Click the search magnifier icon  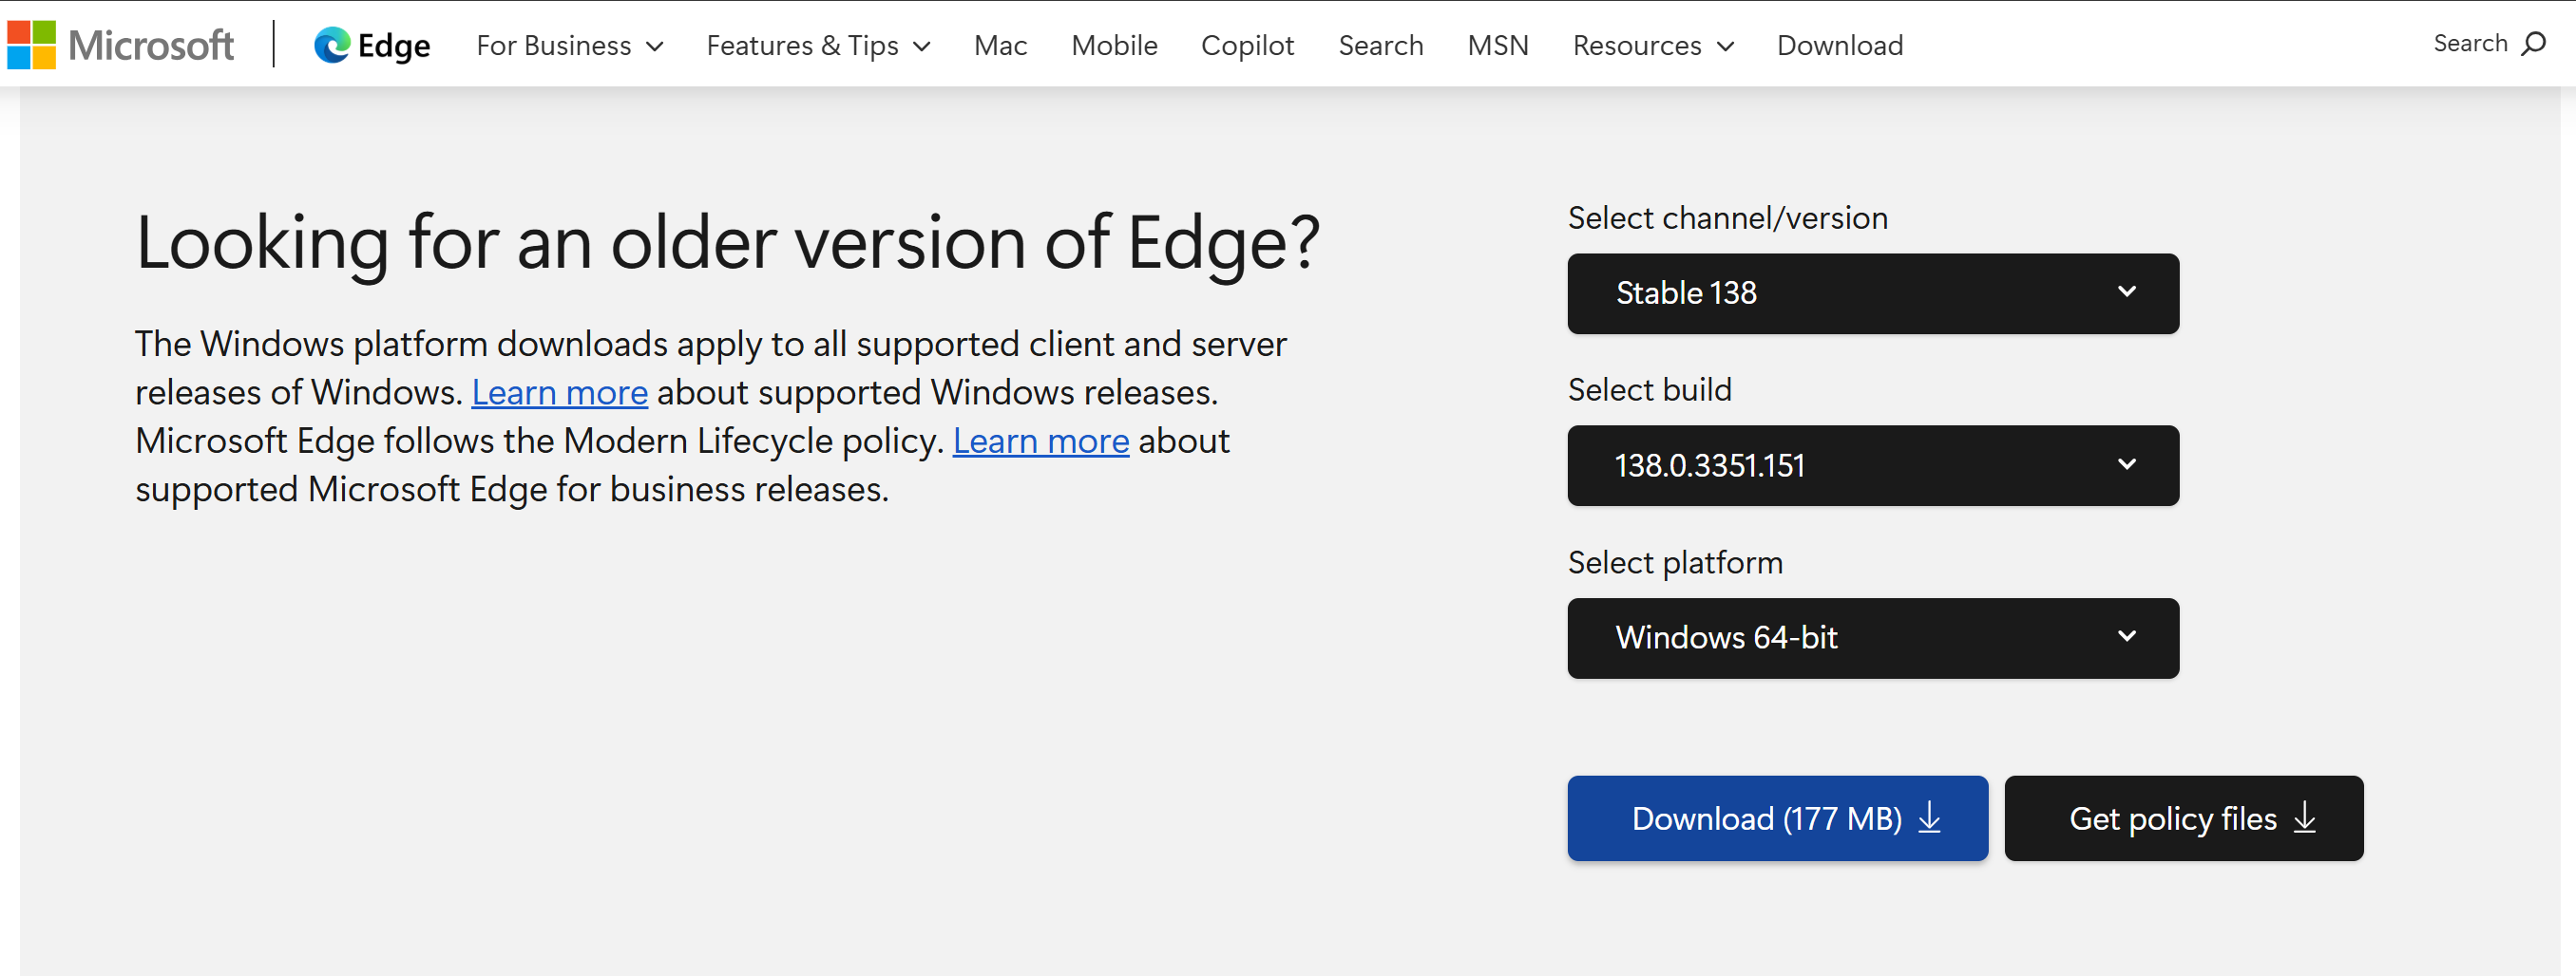pos(2534,43)
